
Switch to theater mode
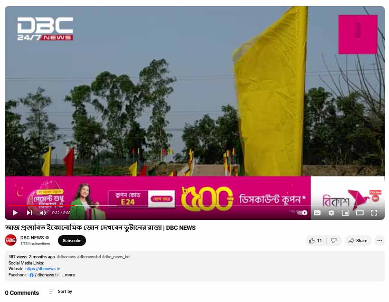pos(360,213)
